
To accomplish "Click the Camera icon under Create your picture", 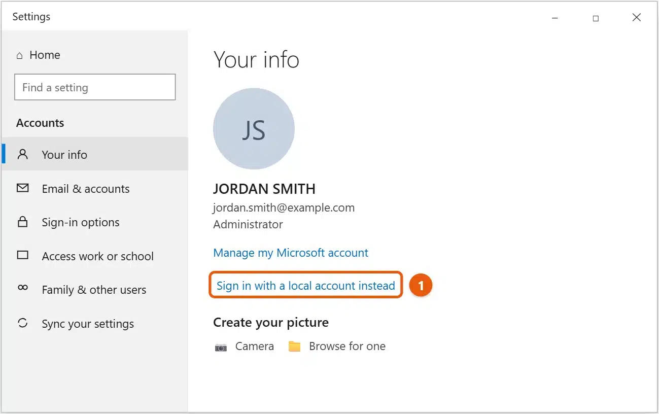I will click(221, 347).
